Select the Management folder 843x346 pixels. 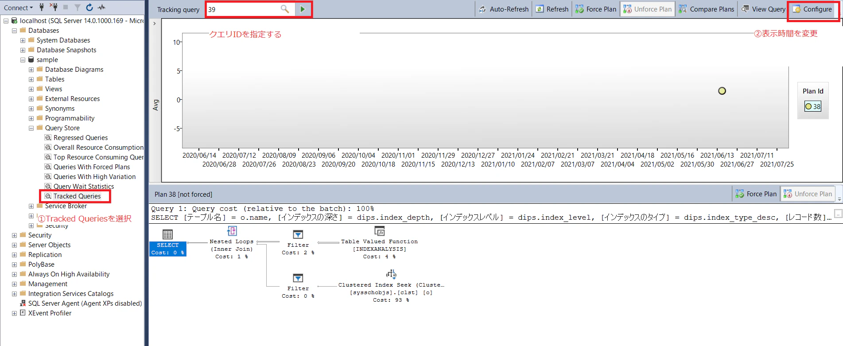48,284
